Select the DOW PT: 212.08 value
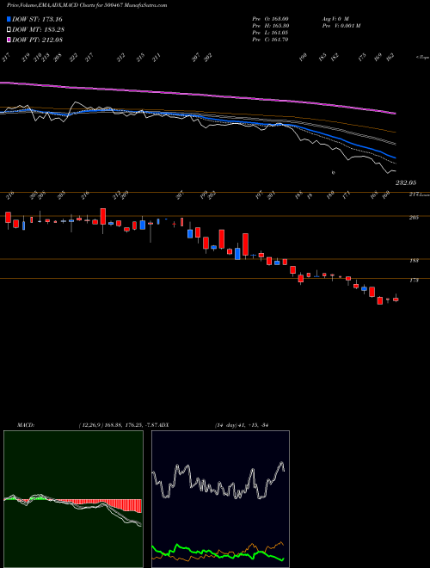This screenshot has width=430, height=568. 37,40
